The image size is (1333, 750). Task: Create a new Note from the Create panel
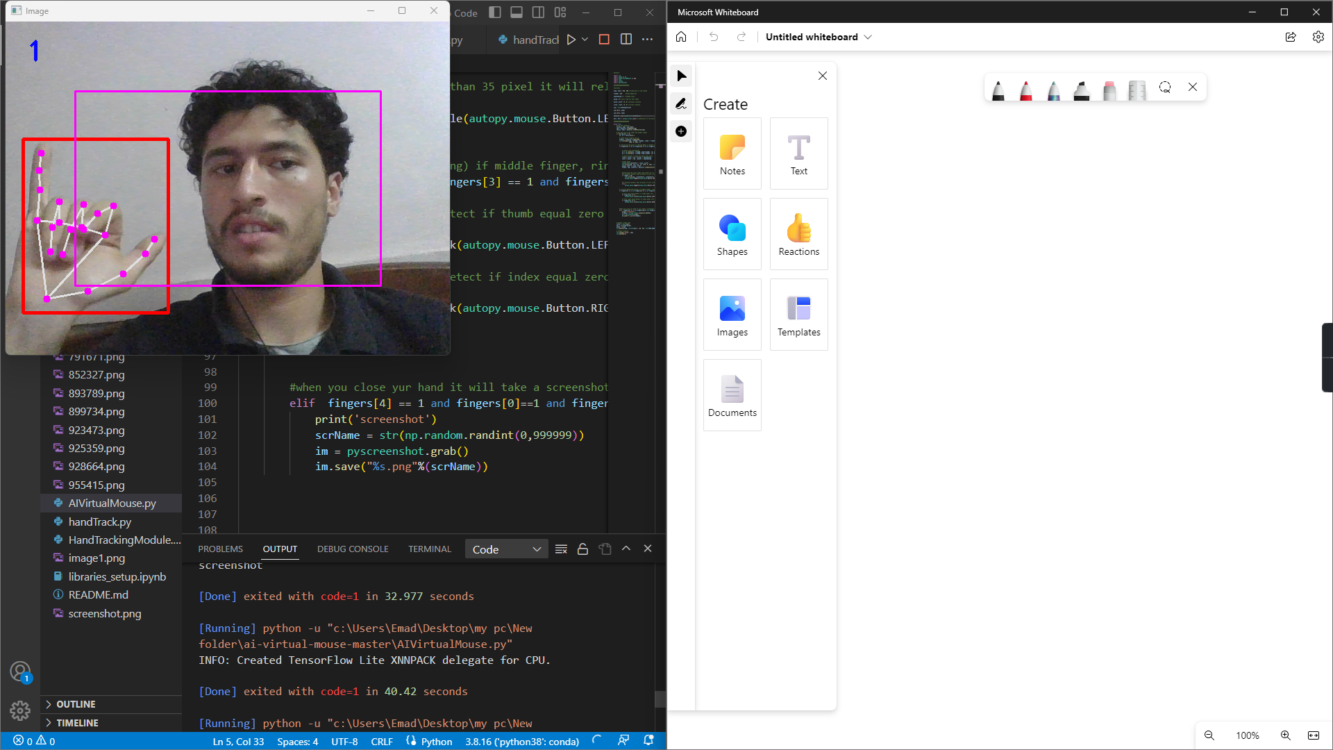tap(732, 153)
